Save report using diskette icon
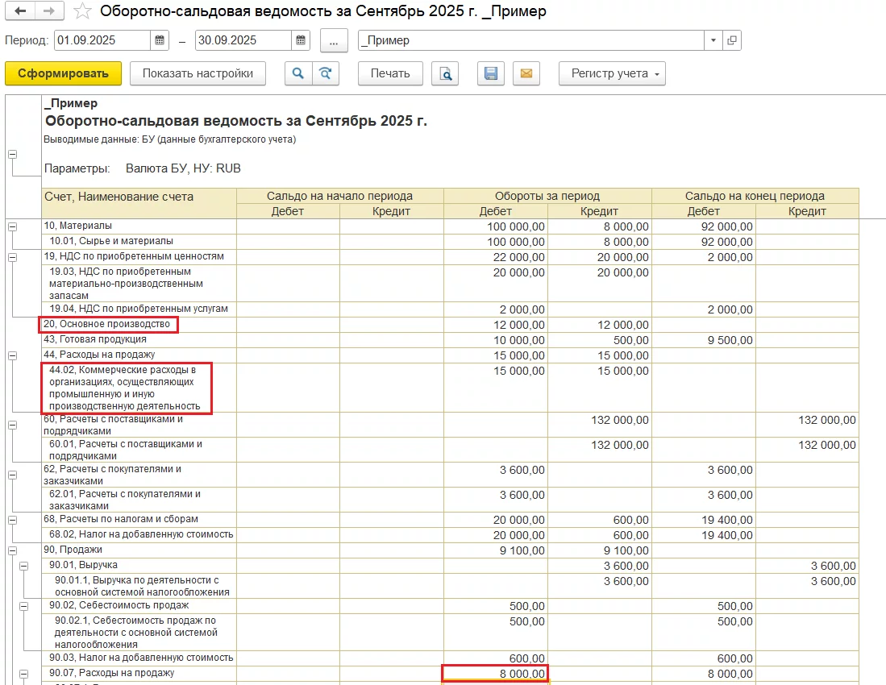Viewport: 886px width, 685px height. coord(490,73)
